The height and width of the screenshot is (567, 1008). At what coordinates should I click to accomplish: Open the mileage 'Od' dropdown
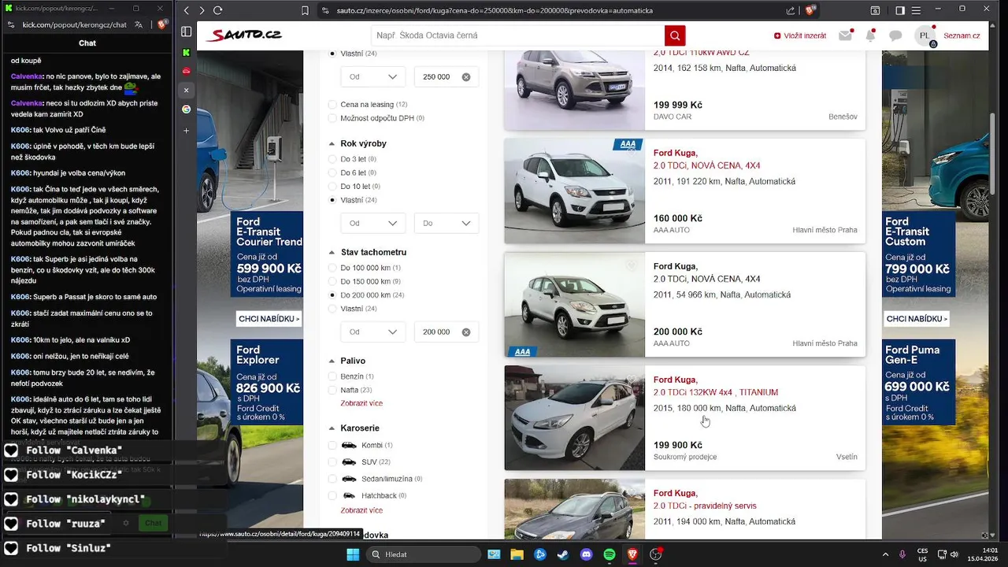point(373,332)
